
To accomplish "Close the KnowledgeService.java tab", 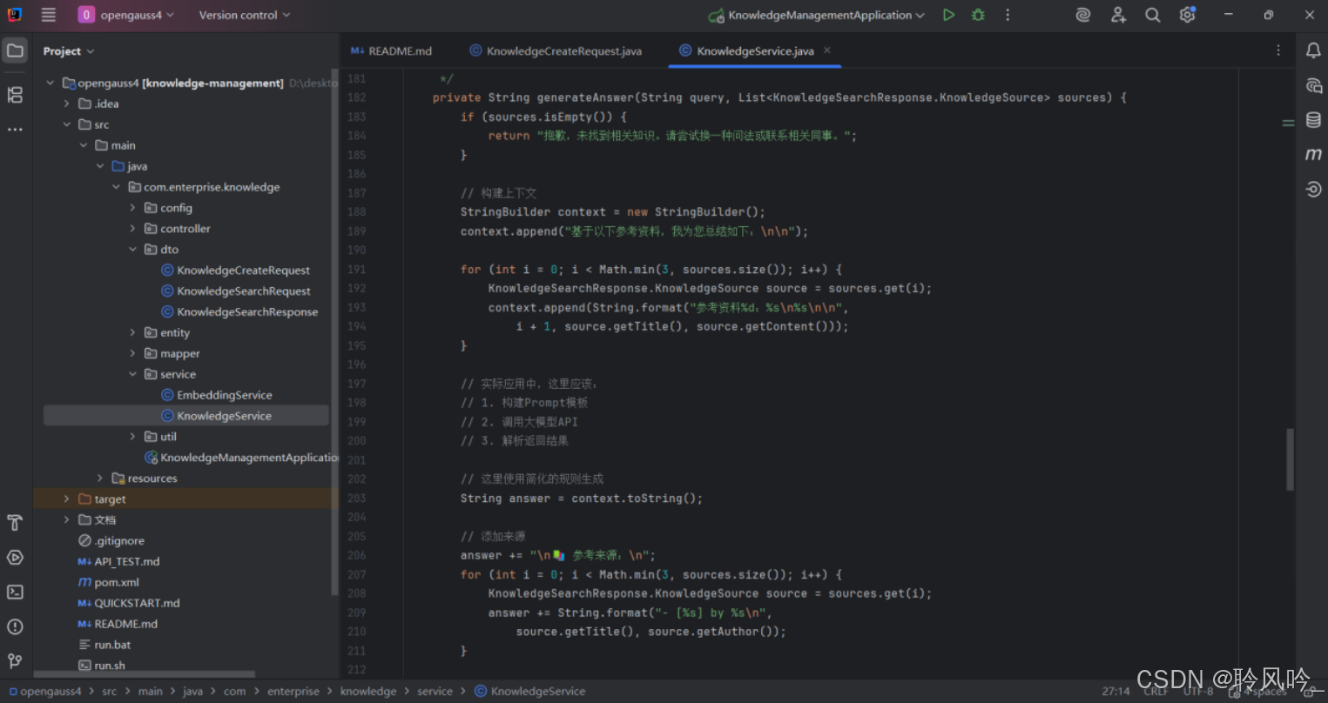I will 827,50.
